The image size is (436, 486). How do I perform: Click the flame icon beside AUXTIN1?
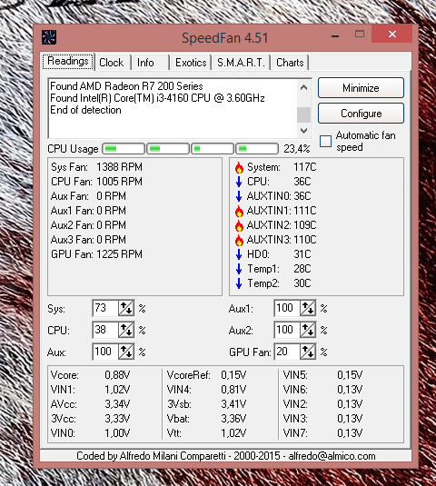click(x=239, y=211)
